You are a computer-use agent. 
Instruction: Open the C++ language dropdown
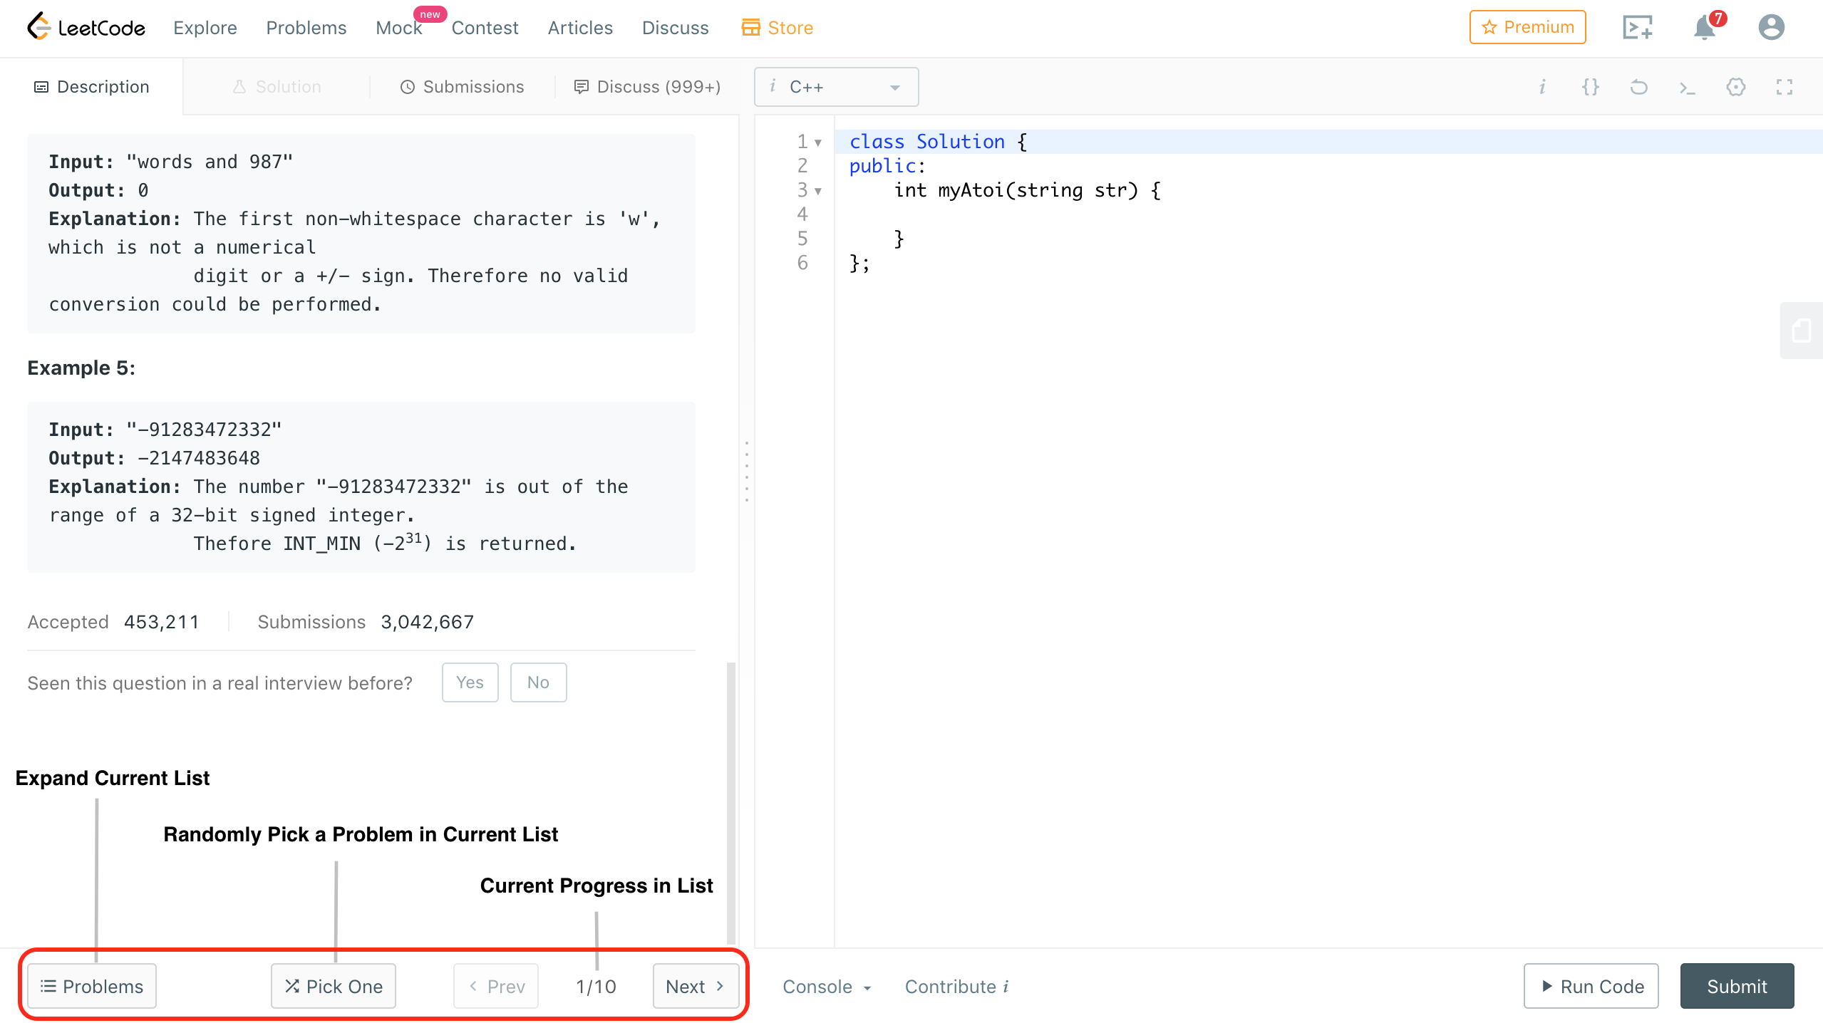[x=836, y=87]
